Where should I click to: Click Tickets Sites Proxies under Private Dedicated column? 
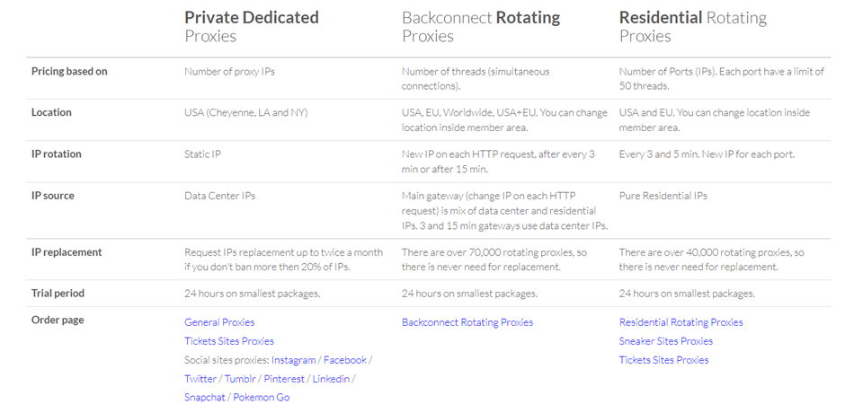tap(229, 341)
